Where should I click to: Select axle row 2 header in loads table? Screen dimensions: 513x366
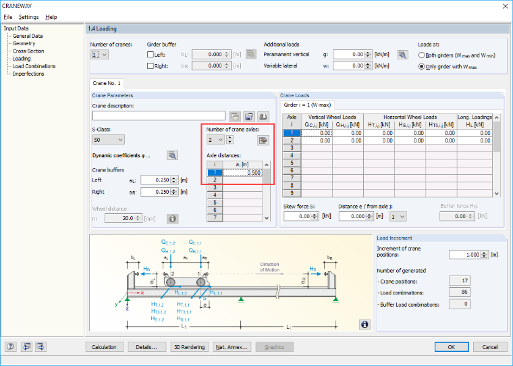[292, 140]
